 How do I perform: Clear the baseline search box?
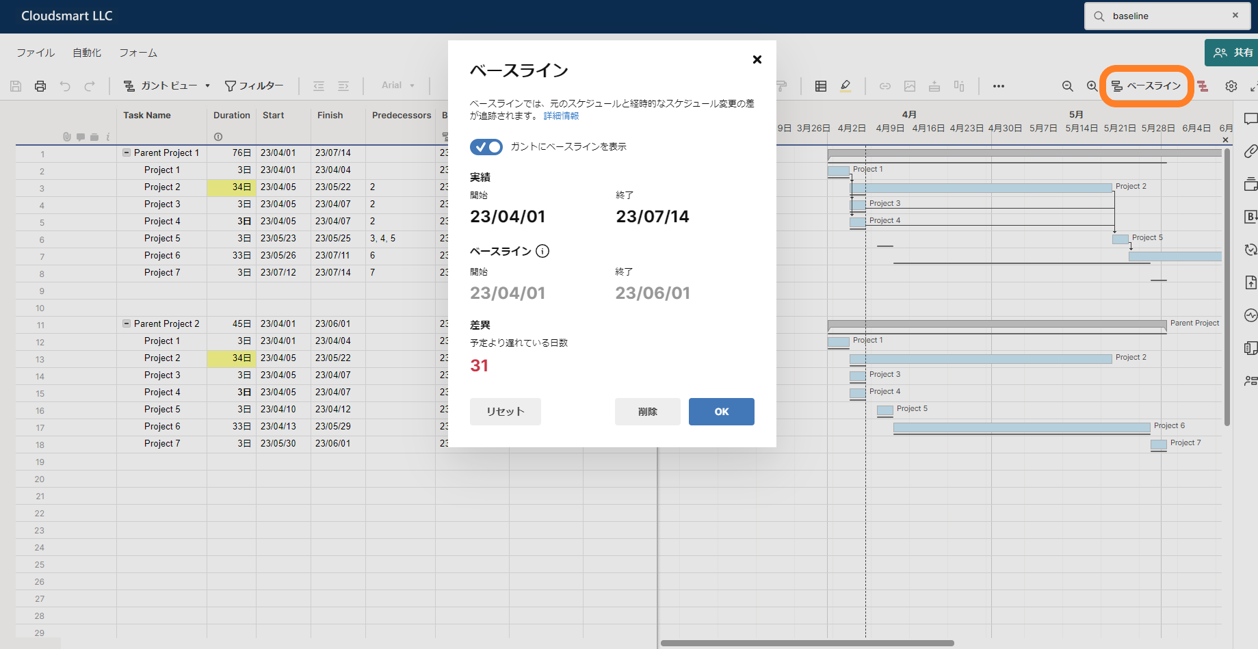[1235, 15]
